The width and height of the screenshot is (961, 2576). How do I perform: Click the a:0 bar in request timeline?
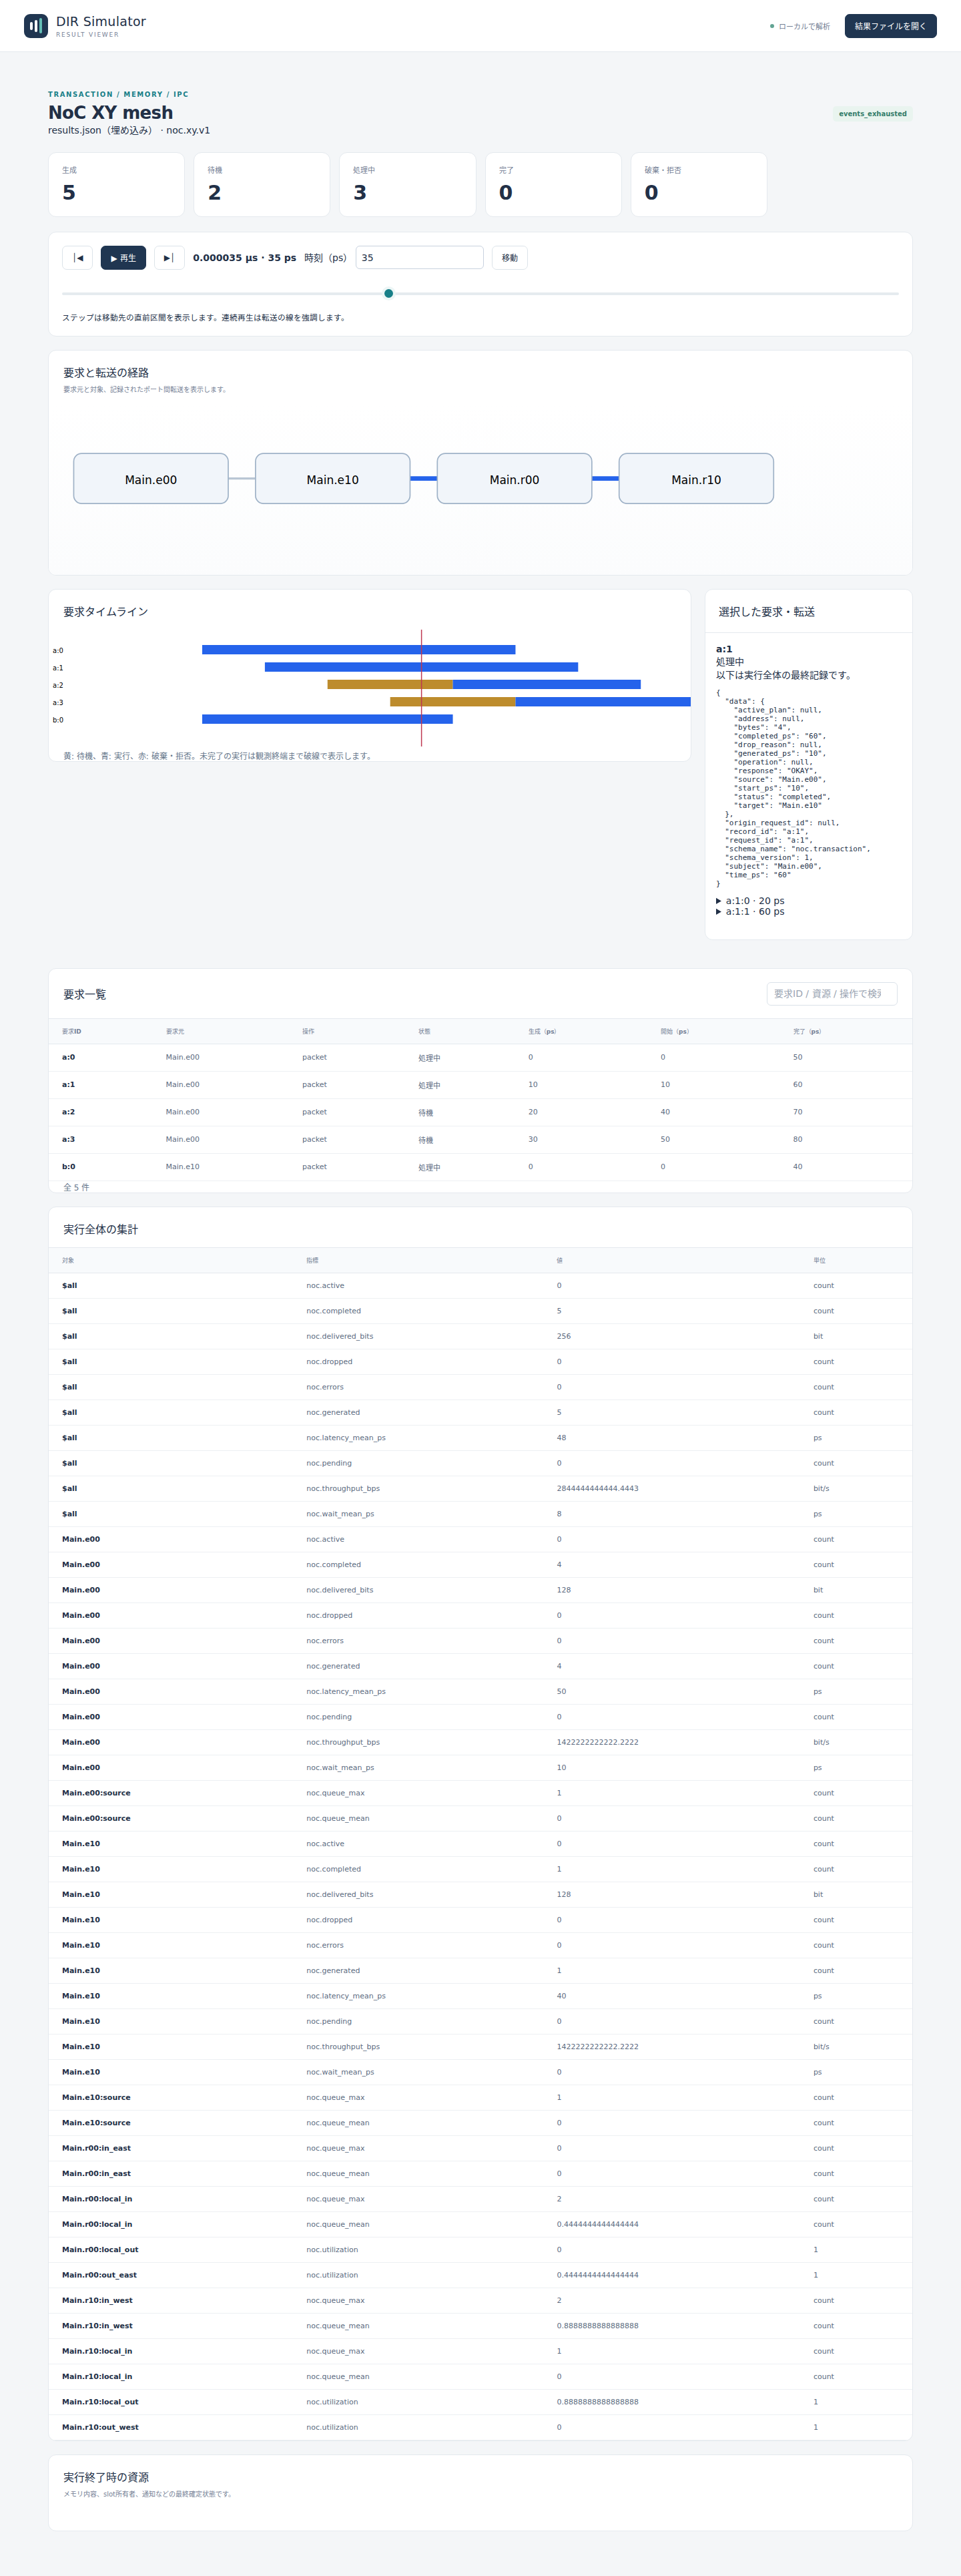[x=358, y=650]
